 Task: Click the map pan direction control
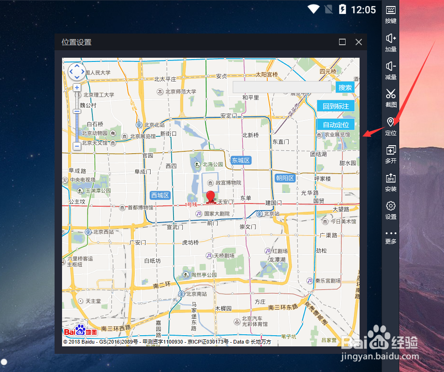coord(77,72)
